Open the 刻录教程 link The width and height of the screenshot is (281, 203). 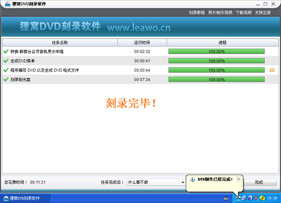pyautogui.click(x=197, y=13)
